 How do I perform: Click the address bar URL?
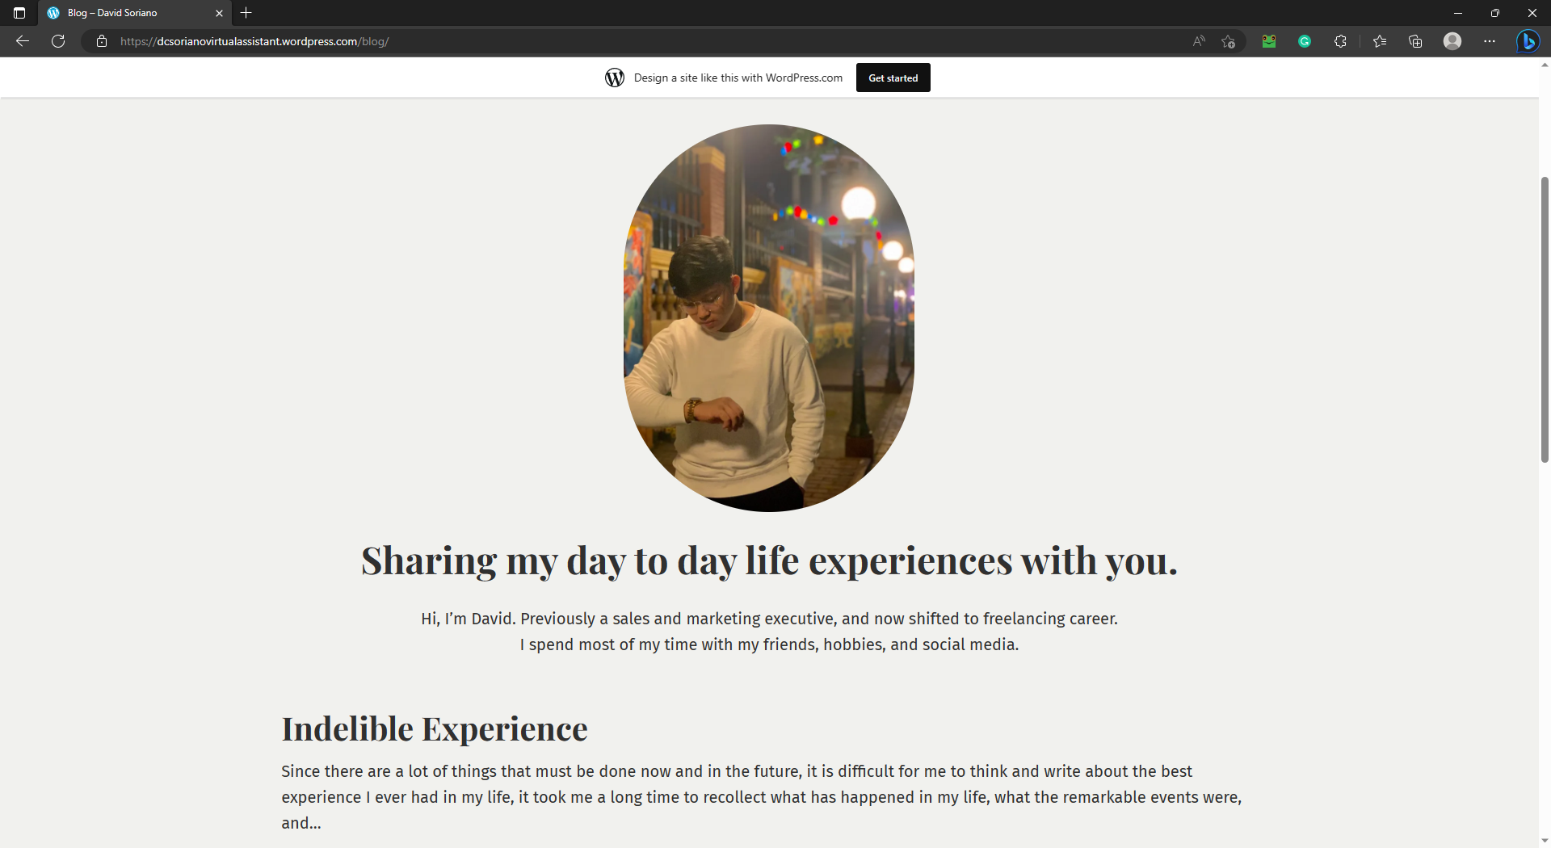[x=254, y=41]
